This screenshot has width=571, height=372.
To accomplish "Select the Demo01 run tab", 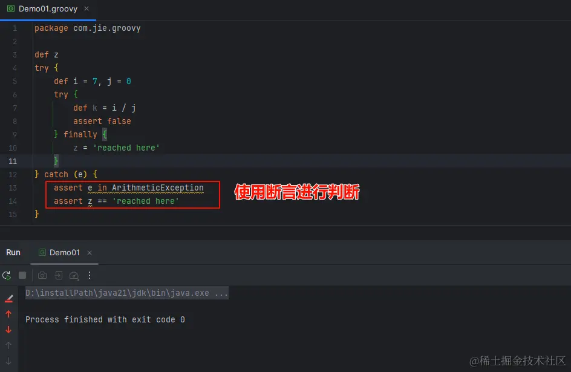I will [x=65, y=252].
